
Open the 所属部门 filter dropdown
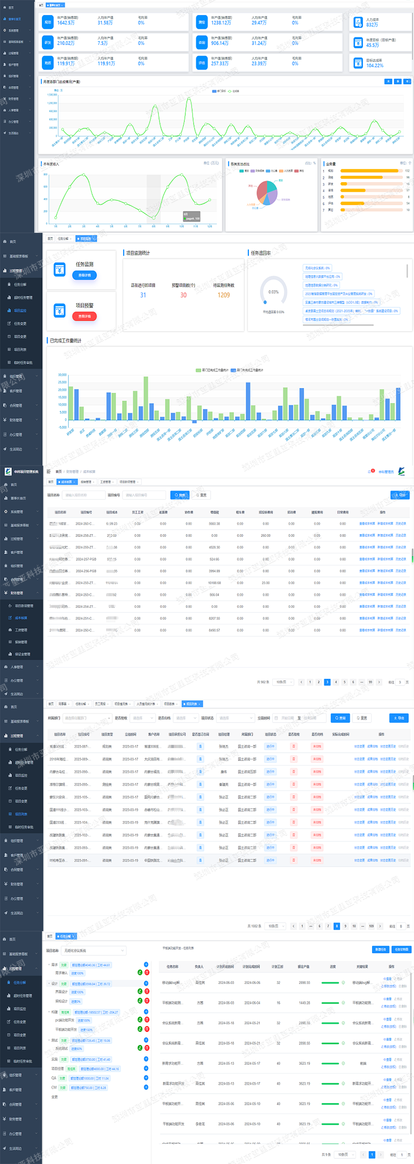point(87,718)
